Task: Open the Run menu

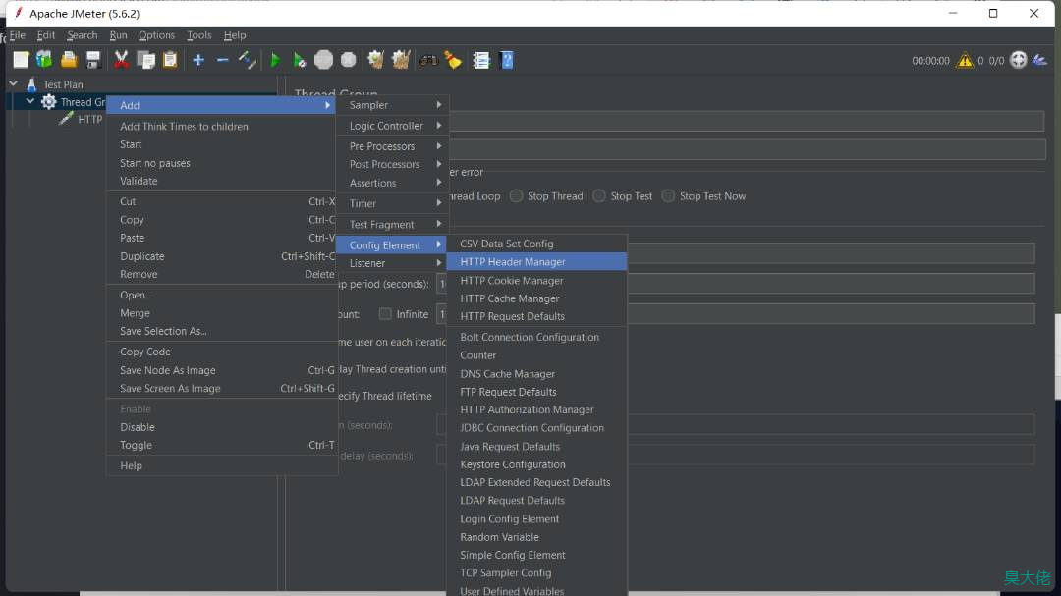Action: 119,35
